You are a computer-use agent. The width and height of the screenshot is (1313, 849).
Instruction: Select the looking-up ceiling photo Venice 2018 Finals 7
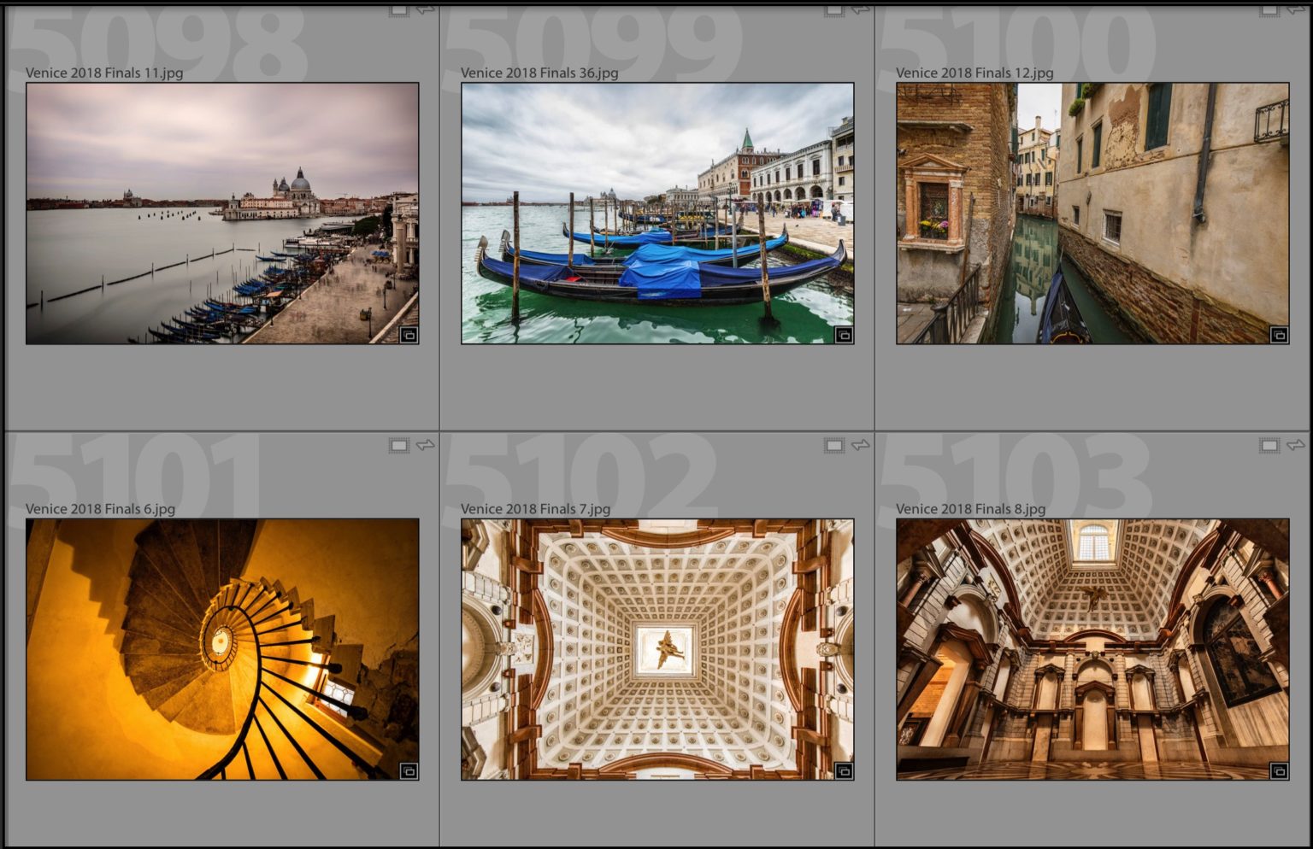tap(656, 651)
